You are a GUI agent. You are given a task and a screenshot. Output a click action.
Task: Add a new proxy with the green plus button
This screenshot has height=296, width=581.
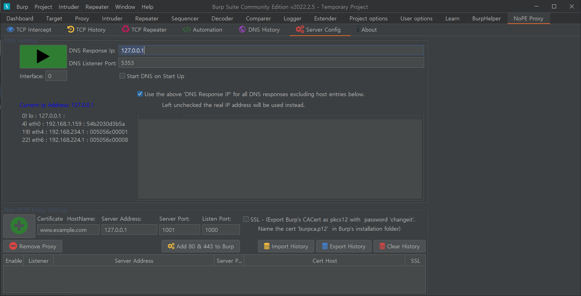19,226
